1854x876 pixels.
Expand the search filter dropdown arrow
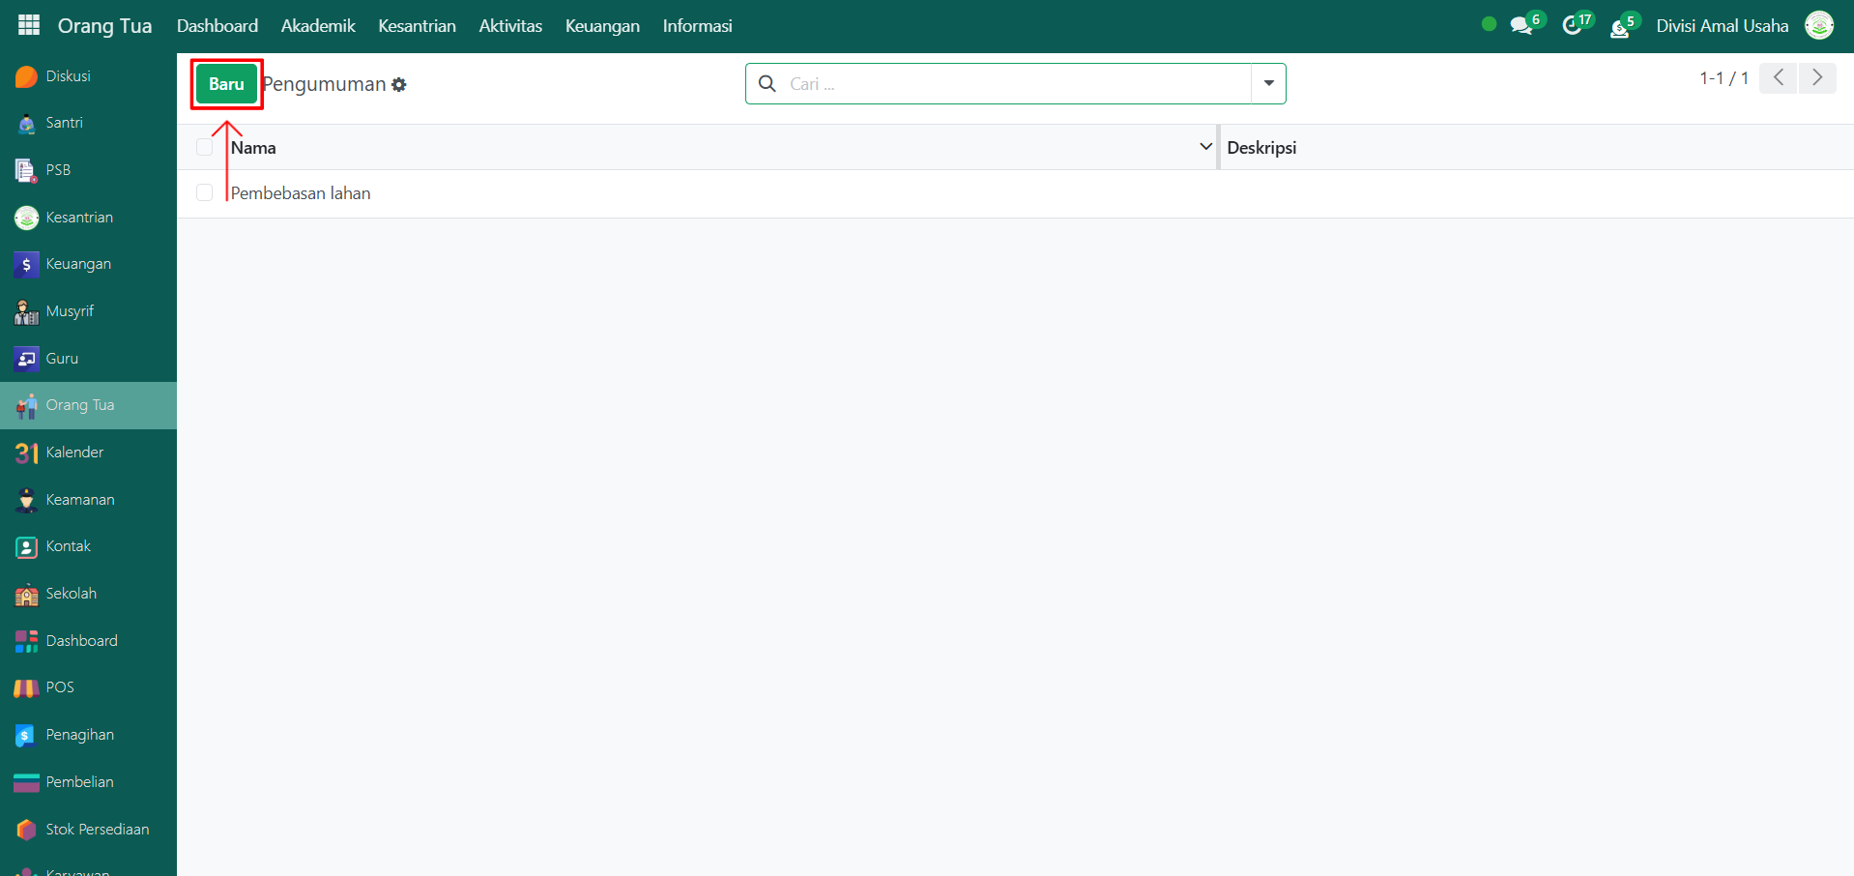click(1268, 83)
